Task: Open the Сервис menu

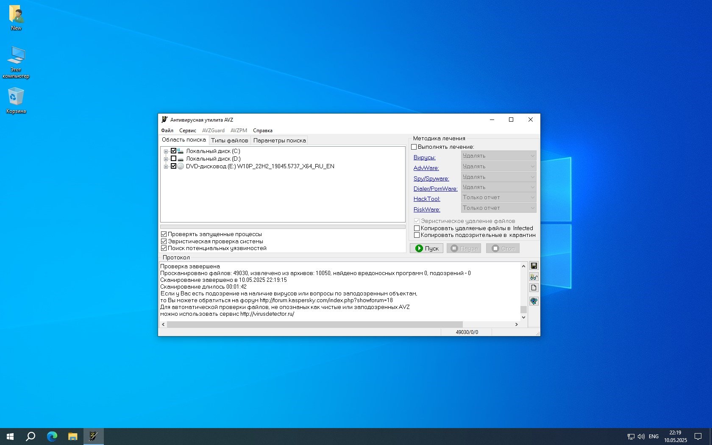Action: 187,131
